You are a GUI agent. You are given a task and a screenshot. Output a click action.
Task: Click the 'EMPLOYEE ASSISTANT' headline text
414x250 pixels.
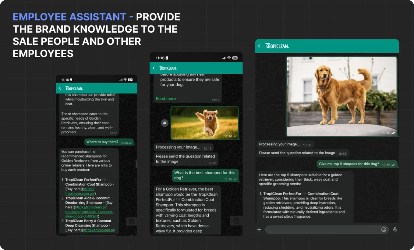70,17
